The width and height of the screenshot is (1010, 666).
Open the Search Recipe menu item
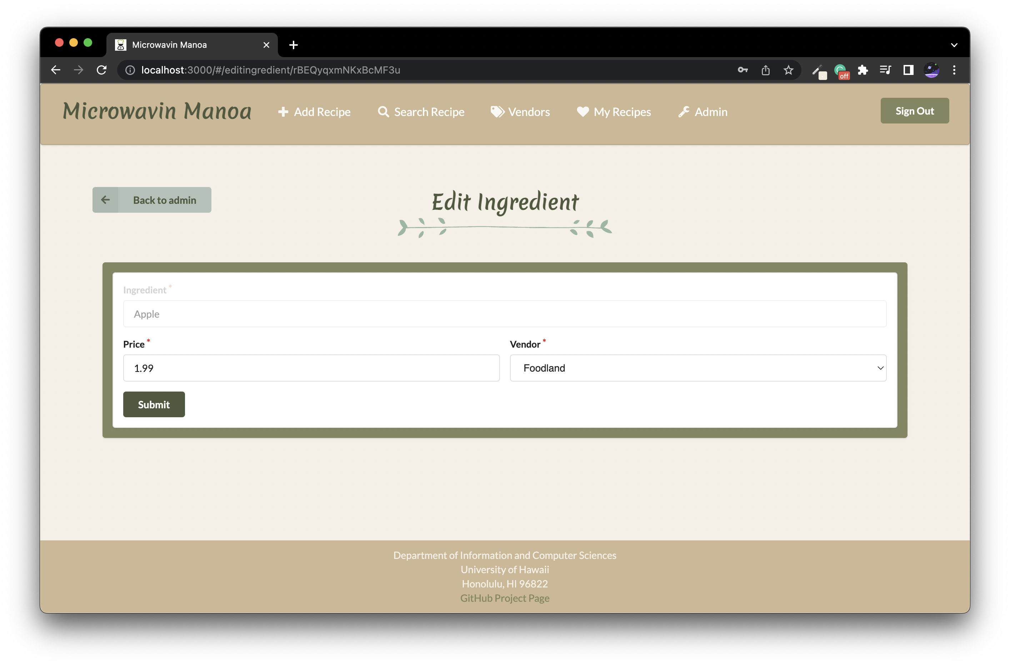point(421,111)
